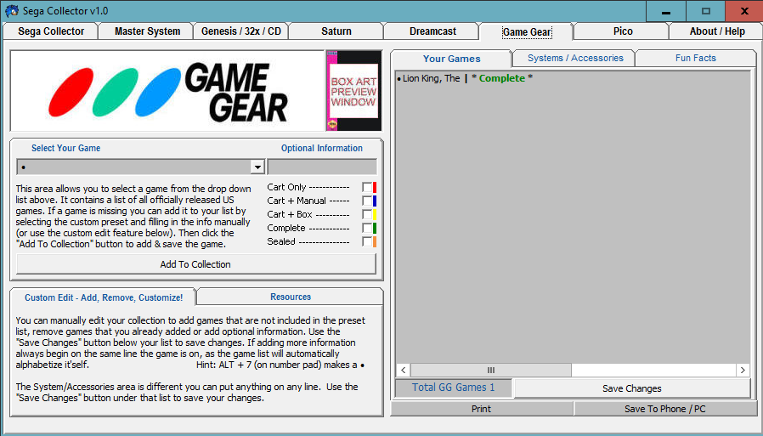763x436 pixels.
Task: Click the red swatch beside Cart Only
Action: (375, 187)
